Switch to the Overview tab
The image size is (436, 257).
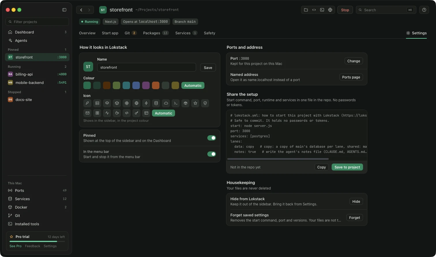(87, 33)
